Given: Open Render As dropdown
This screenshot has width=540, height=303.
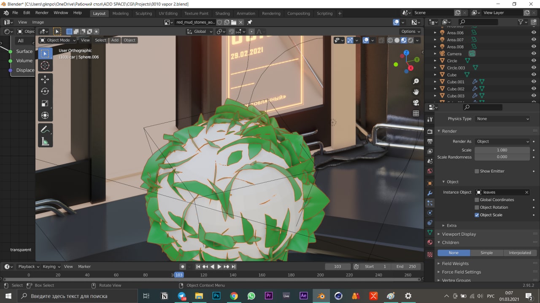Looking at the screenshot, I should click(x=502, y=141).
